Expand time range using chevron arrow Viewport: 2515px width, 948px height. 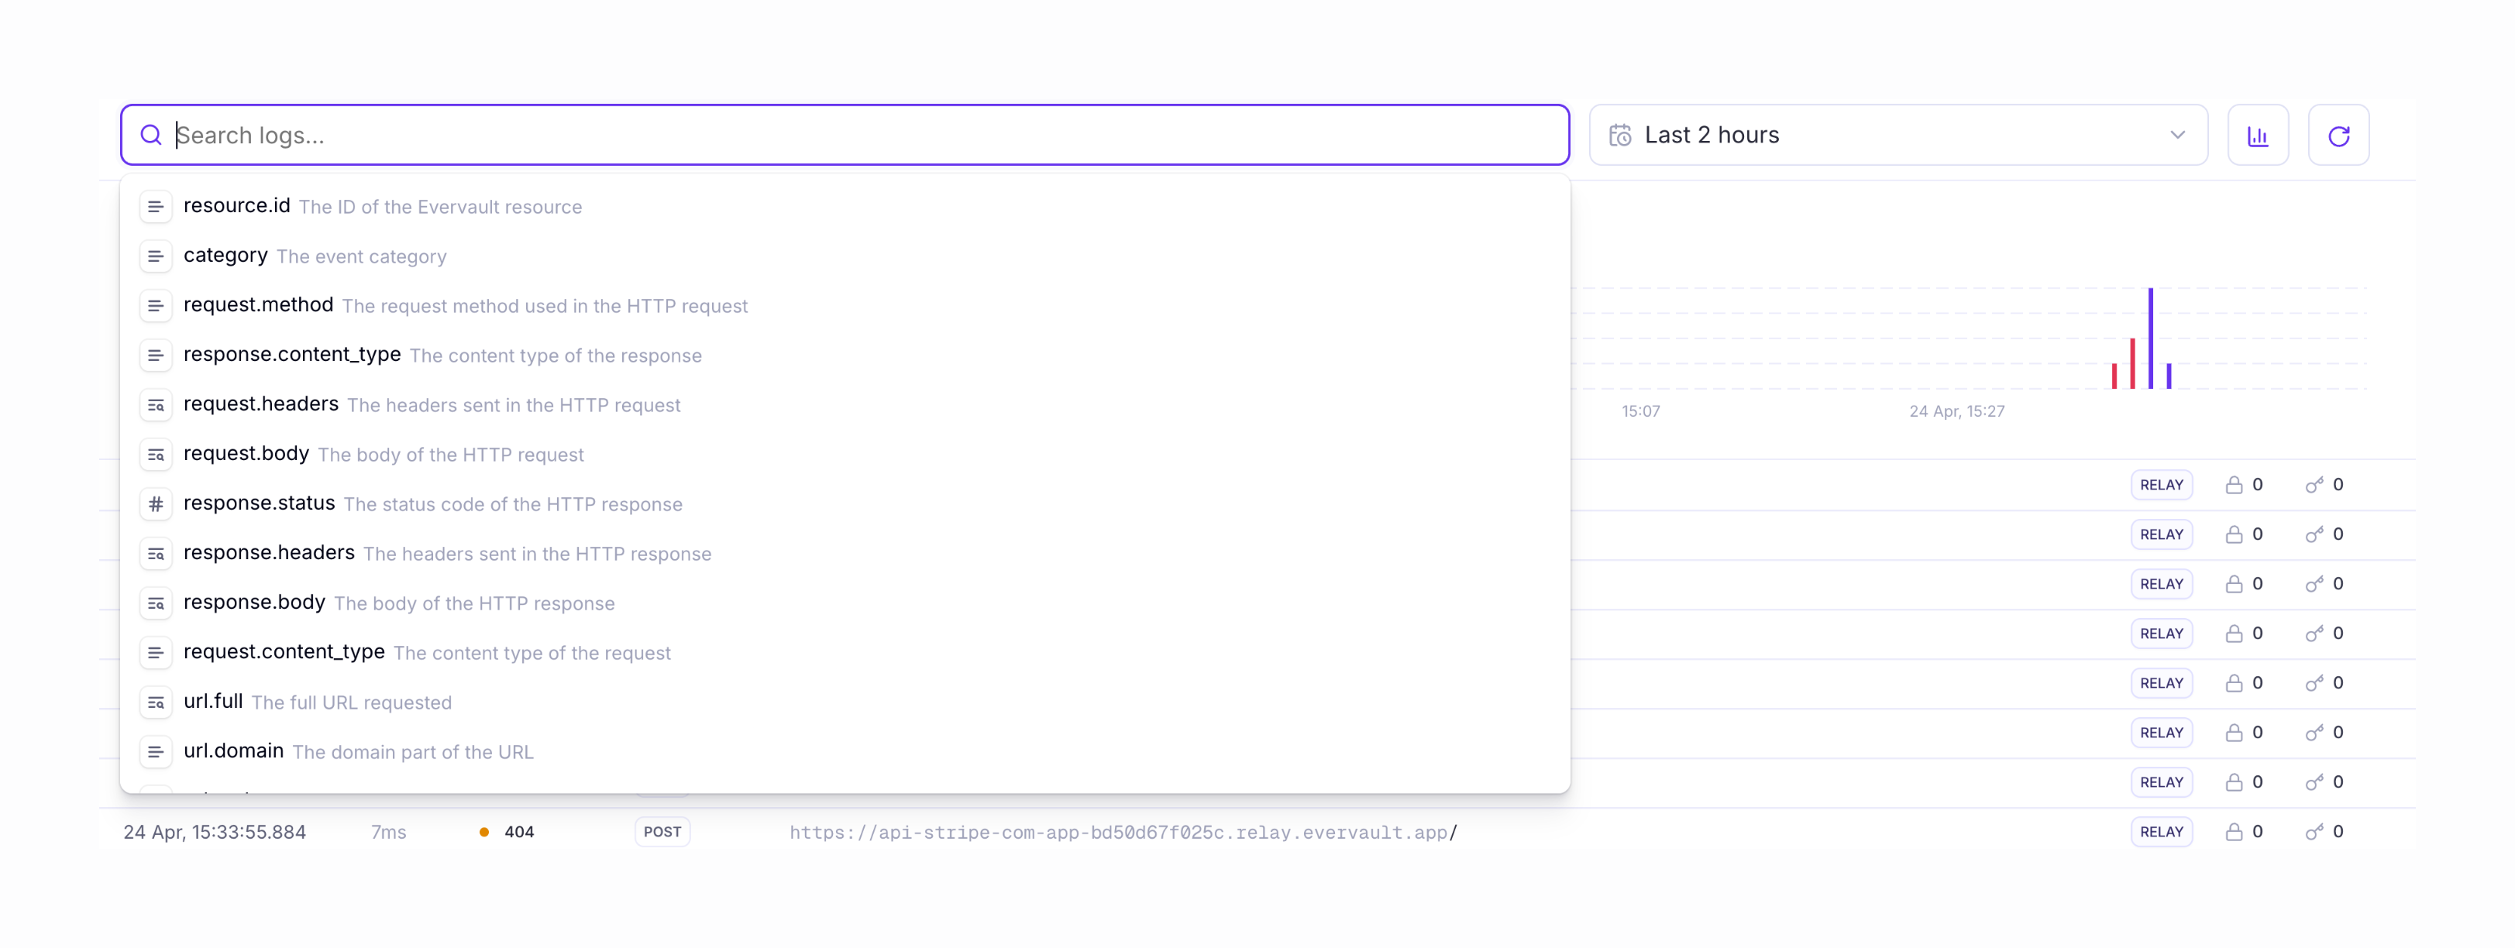pyautogui.click(x=2177, y=136)
